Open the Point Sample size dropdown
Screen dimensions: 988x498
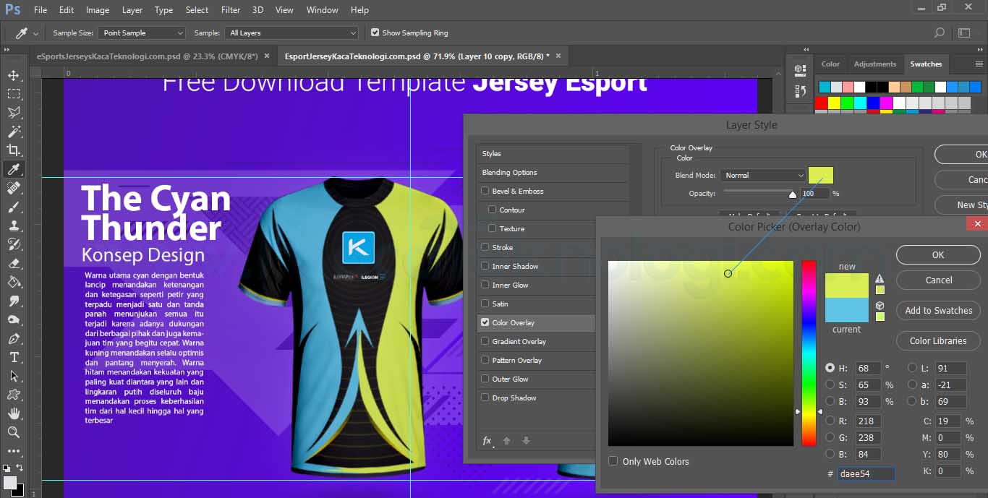142,33
